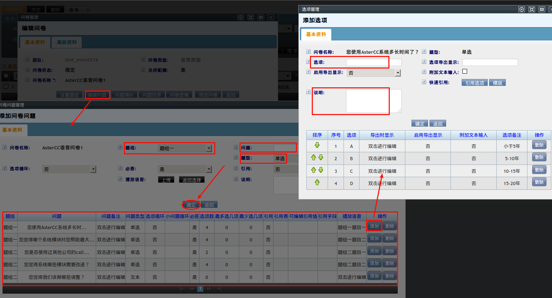Viewport: 552px width, 298px height.
Task: Click 模版 button next to 引用选项
Action: click(x=497, y=83)
